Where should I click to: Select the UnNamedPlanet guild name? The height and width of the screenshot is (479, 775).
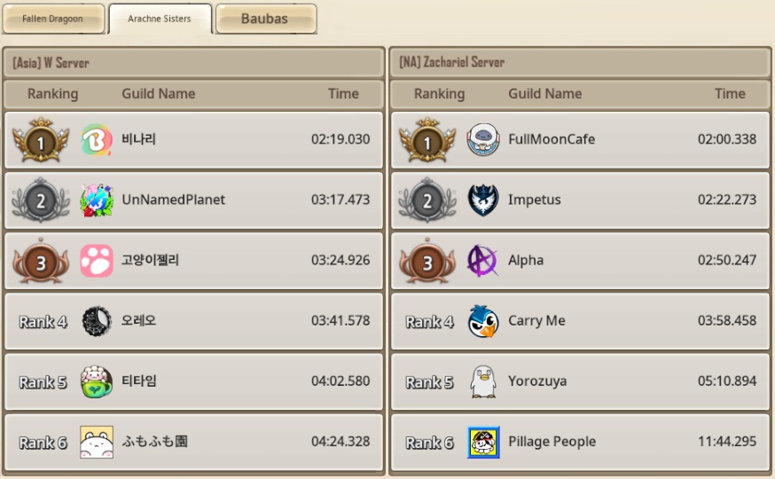pyautogui.click(x=174, y=200)
